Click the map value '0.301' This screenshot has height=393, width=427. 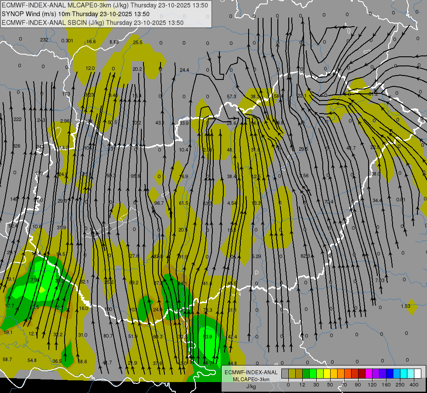click(x=67, y=41)
